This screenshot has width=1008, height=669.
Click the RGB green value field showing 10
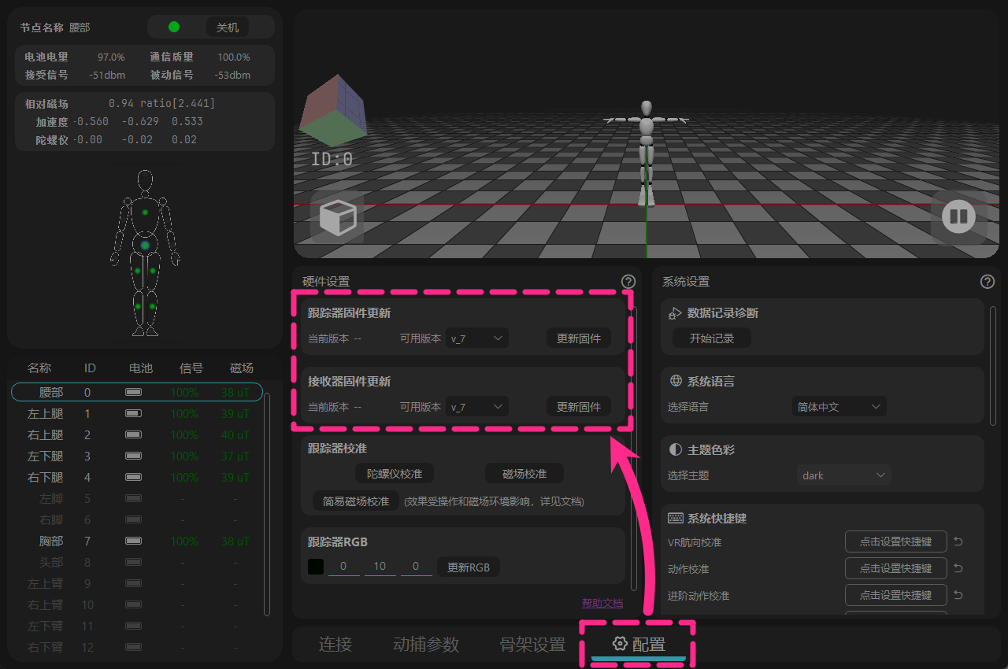click(380, 567)
